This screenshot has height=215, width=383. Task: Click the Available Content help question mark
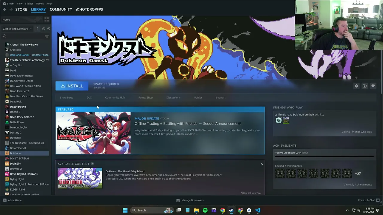[x=92, y=164]
